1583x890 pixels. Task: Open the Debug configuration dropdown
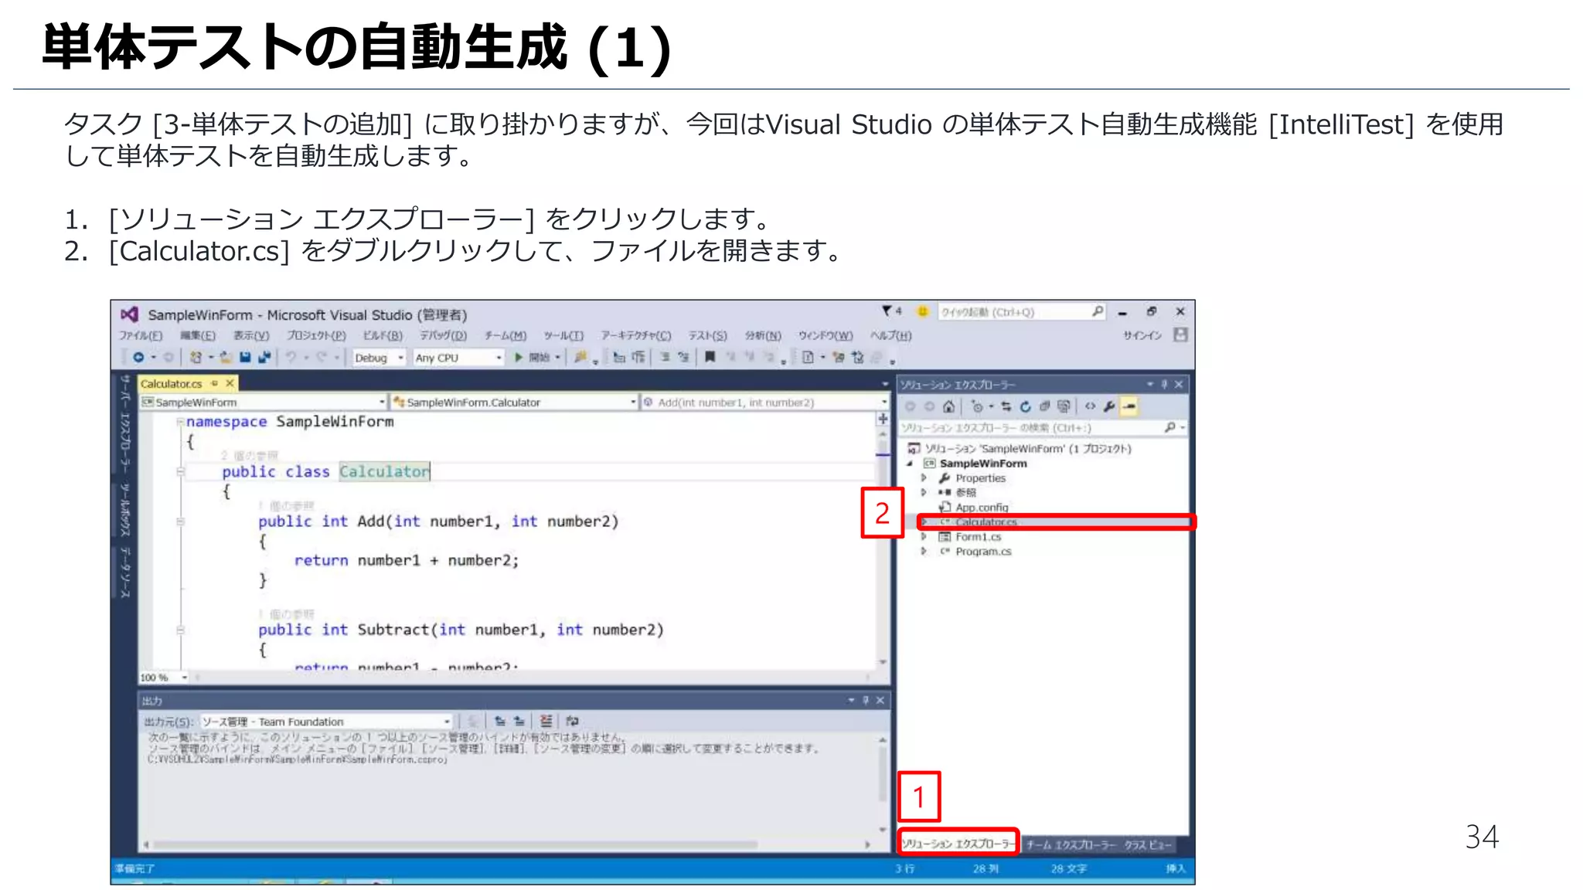click(379, 358)
